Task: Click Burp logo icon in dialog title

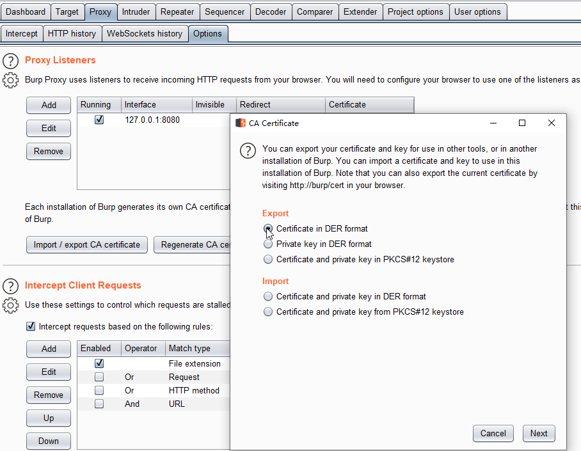Action: coord(241,123)
